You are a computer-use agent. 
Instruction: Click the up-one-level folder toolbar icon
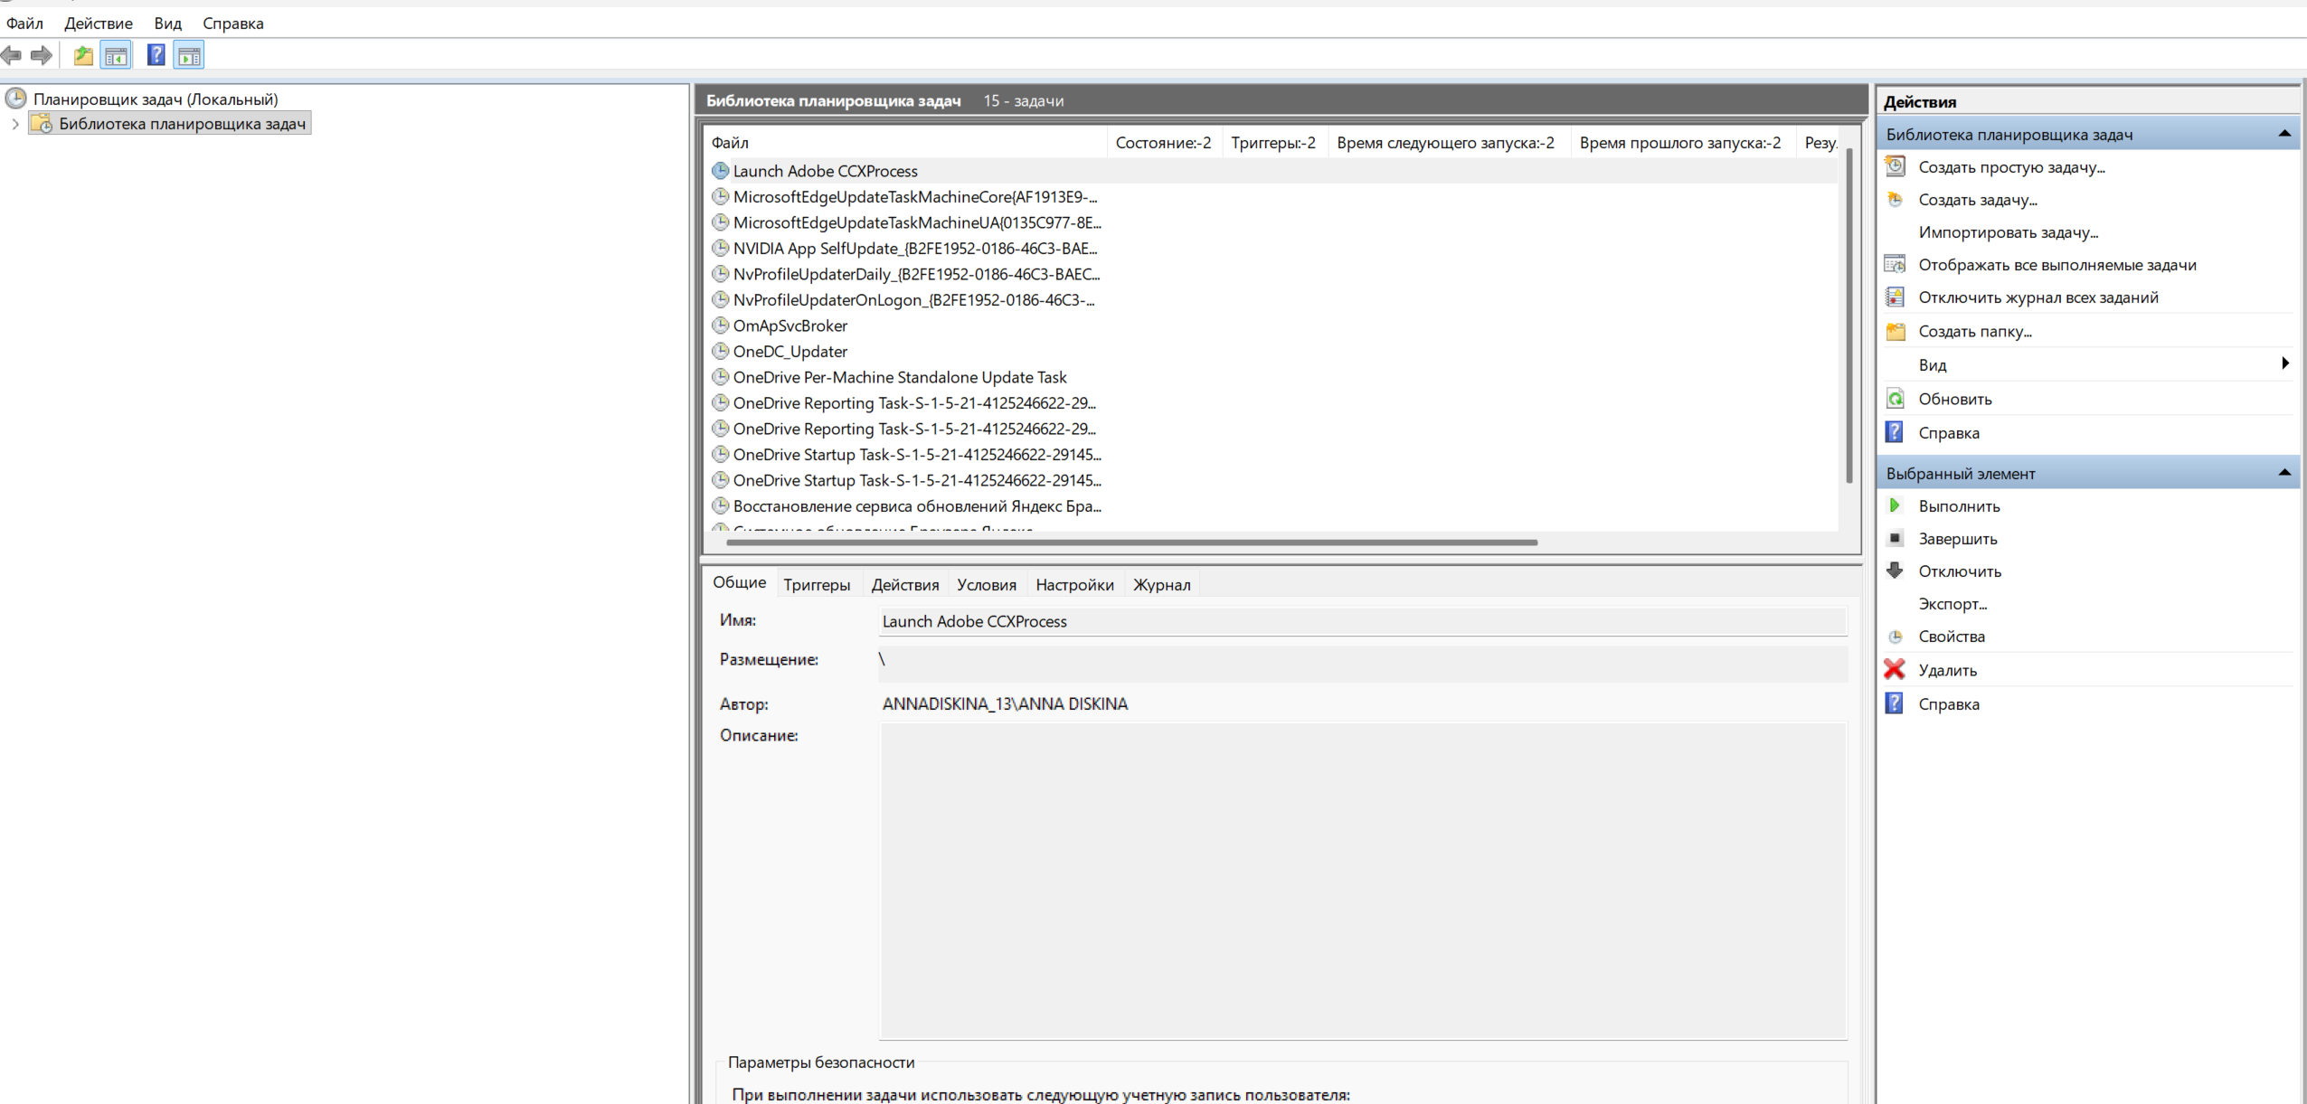click(x=83, y=56)
